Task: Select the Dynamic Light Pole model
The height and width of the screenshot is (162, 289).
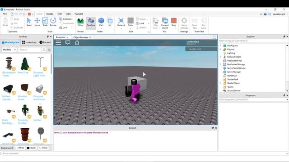Action: pyautogui.click(x=40, y=67)
